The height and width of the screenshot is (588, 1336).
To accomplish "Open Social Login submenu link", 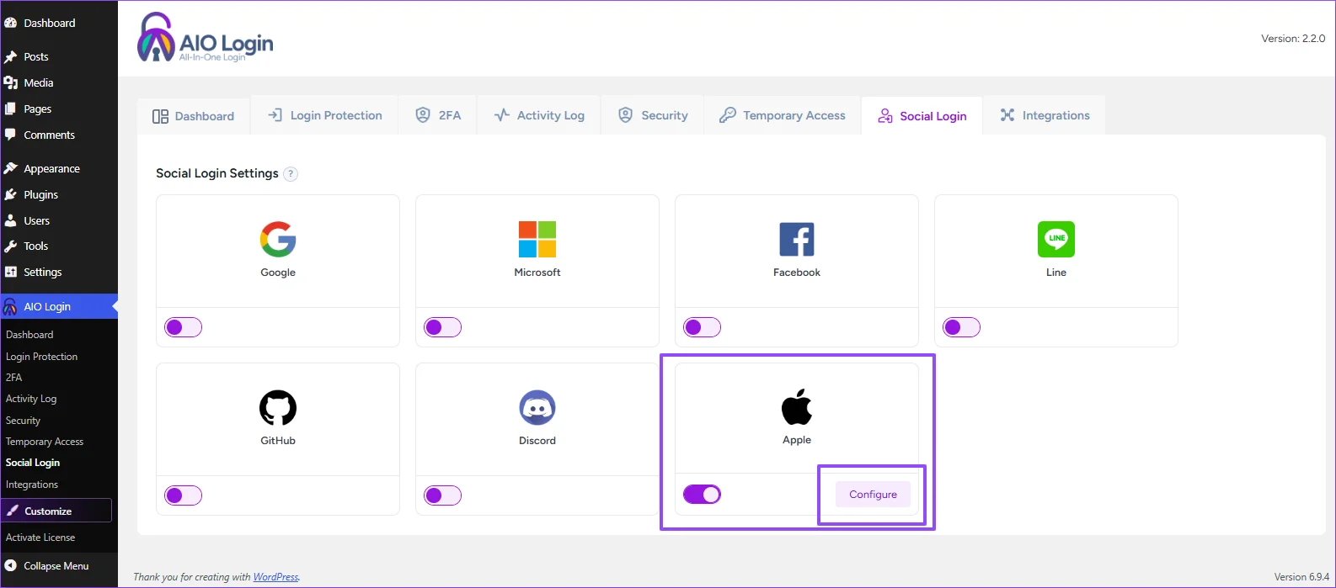I will click(x=33, y=463).
